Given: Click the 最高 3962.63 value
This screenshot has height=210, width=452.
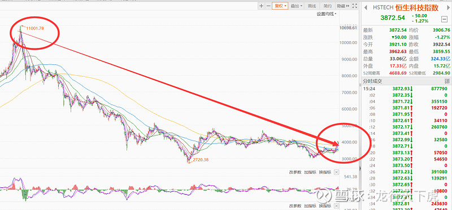Looking at the screenshot, I should tap(398, 51).
